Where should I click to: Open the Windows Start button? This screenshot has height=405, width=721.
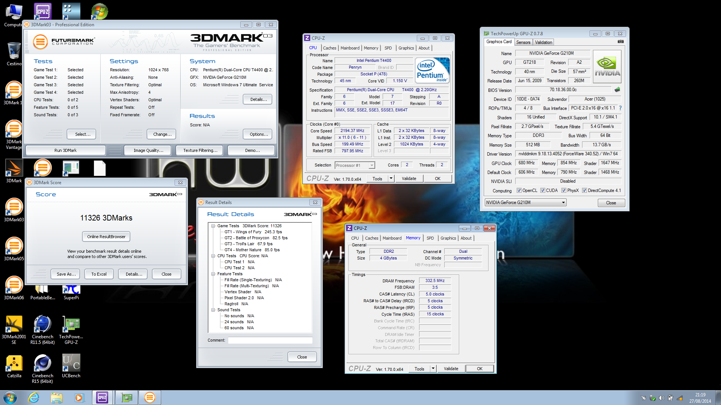click(x=10, y=397)
